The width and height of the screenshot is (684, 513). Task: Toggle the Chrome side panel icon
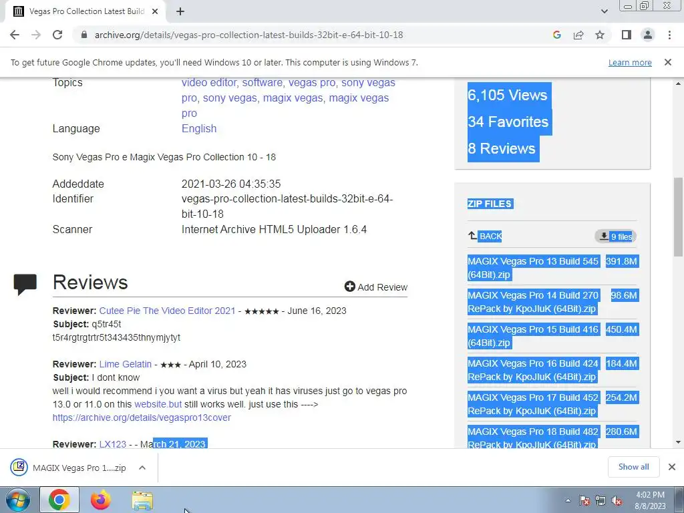(627, 35)
